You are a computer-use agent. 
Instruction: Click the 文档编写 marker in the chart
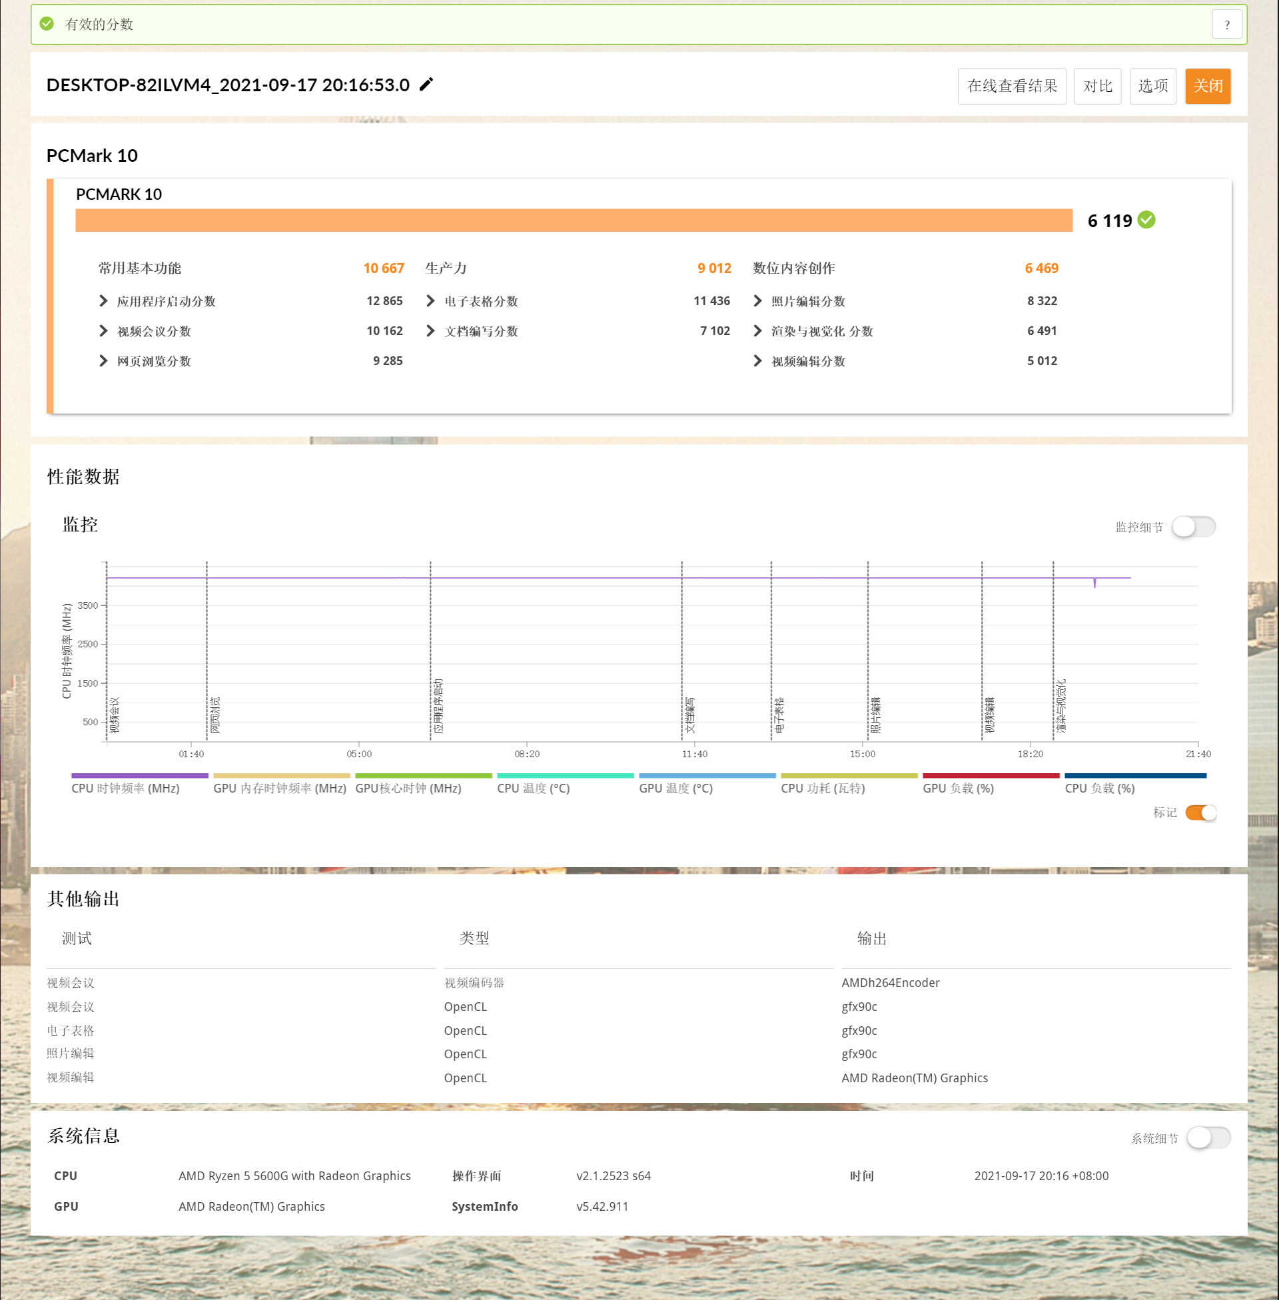(690, 715)
